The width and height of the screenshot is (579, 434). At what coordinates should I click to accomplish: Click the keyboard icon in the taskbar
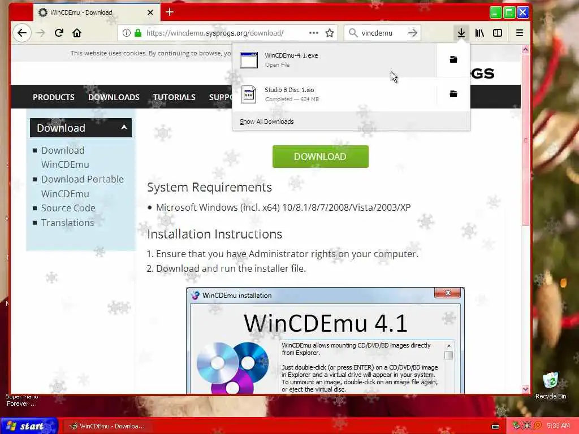pyautogui.click(x=495, y=426)
